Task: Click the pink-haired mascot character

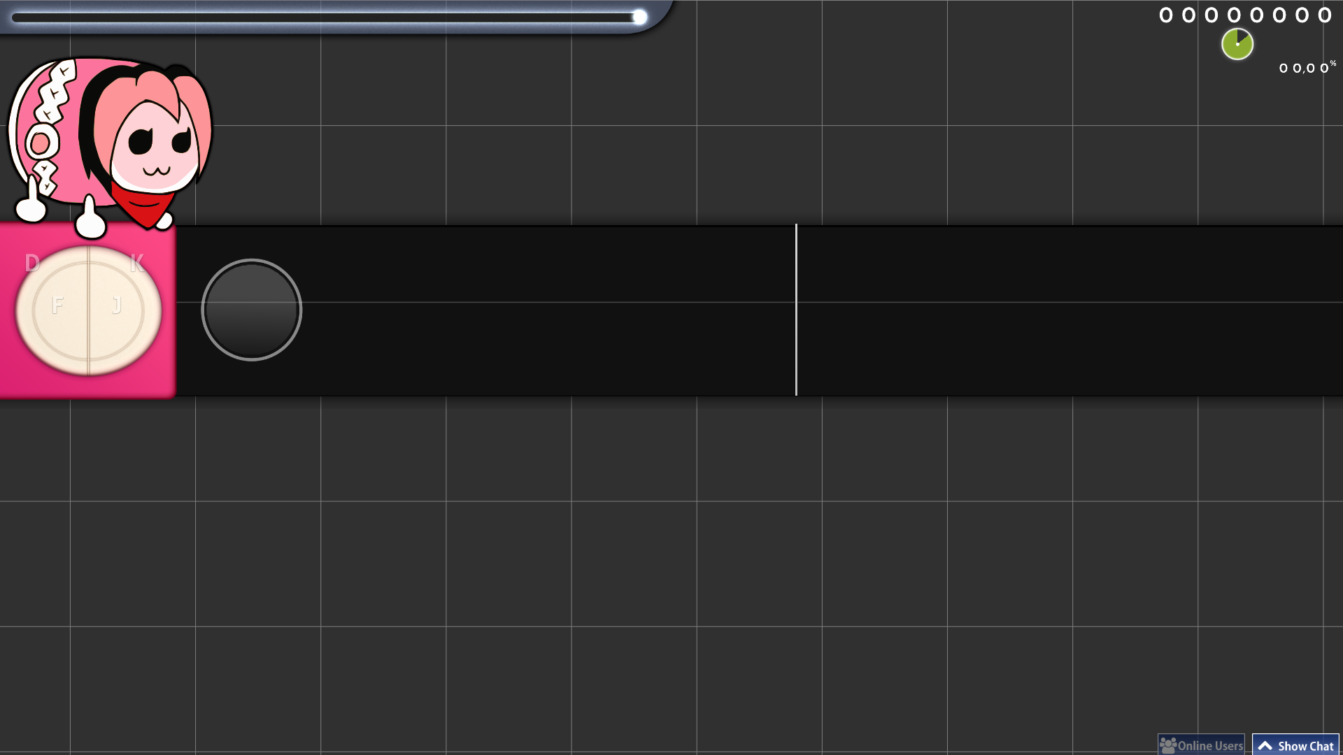Action: (x=110, y=145)
